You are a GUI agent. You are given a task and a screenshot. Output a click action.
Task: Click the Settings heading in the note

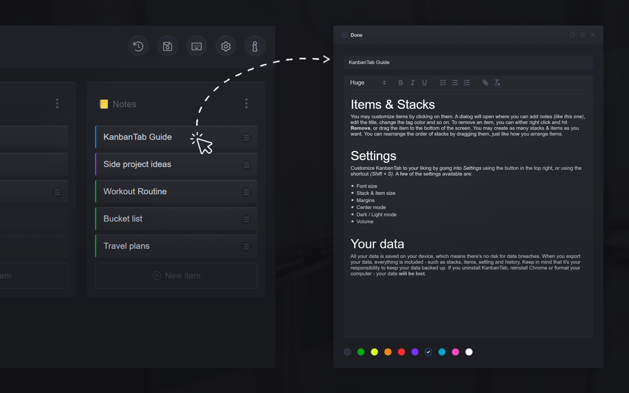(373, 156)
